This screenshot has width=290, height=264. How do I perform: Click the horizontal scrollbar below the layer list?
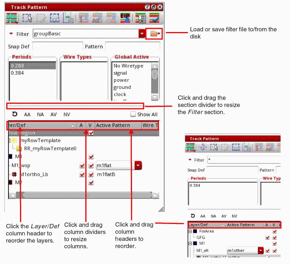tap(84, 195)
